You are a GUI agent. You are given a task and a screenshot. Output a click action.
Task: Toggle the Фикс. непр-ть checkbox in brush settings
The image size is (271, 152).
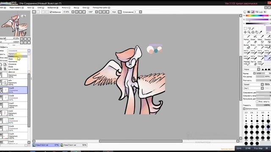click(x=257, y=102)
